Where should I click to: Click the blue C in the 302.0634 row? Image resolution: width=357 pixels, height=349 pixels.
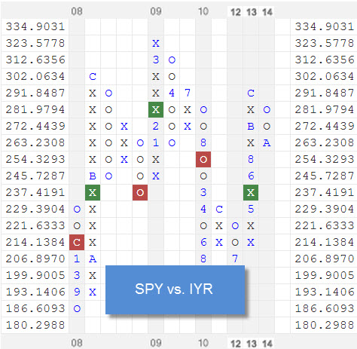click(x=93, y=76)
